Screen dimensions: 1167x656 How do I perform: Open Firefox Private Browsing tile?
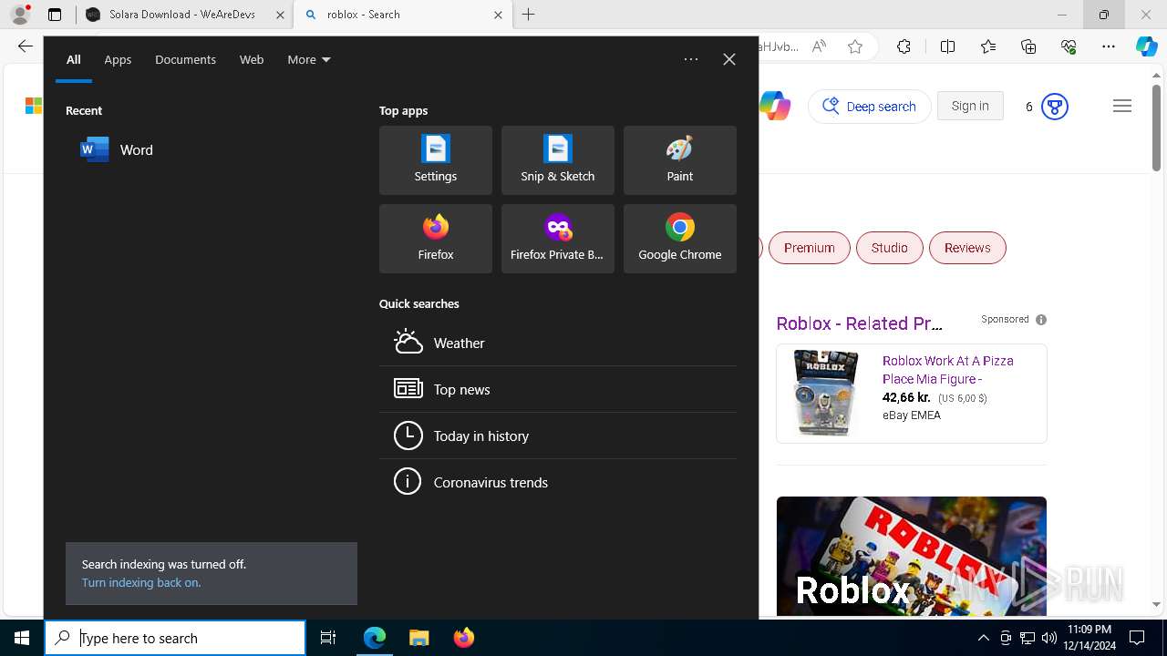pyautogui.click(x=558, y=239)
